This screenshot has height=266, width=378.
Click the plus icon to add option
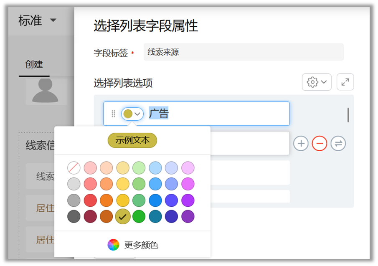(301, 144)
